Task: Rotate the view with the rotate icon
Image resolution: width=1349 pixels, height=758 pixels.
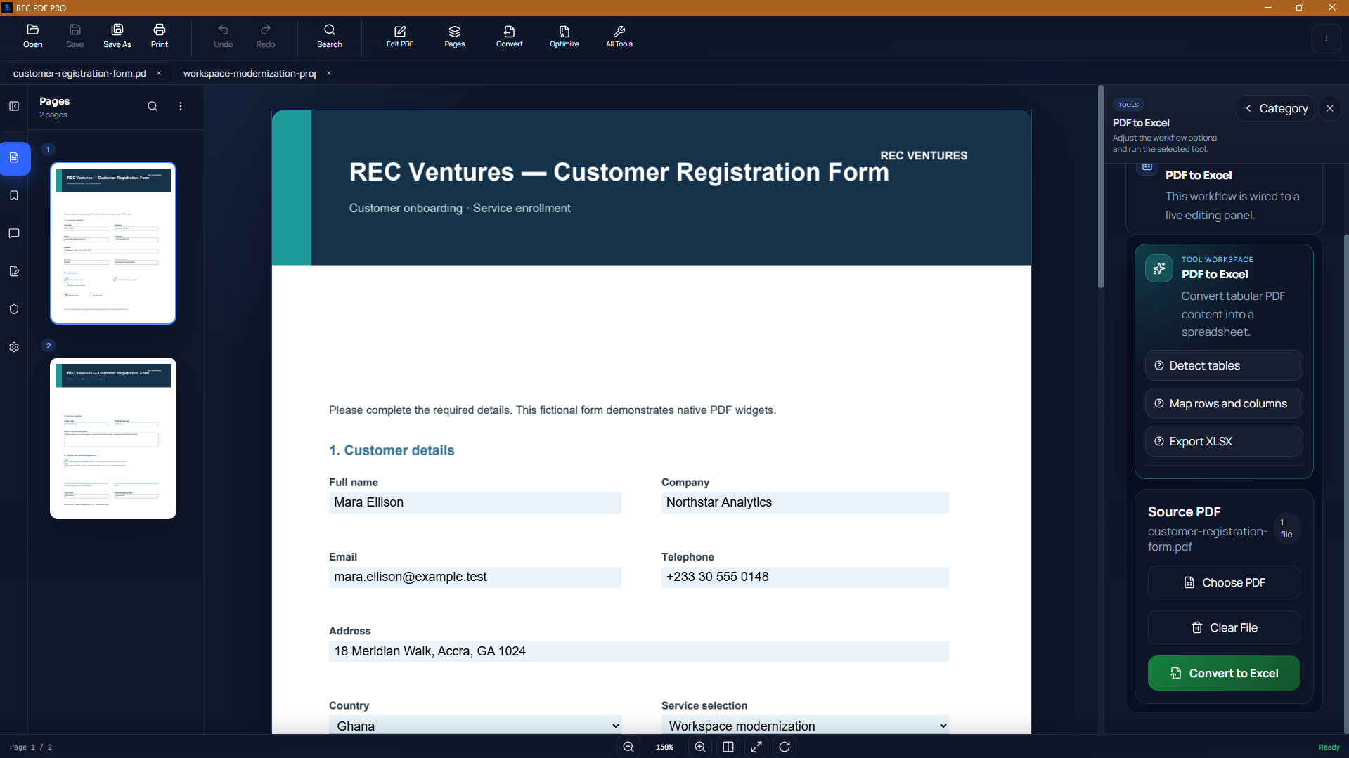Action: (x=785, y=747)
